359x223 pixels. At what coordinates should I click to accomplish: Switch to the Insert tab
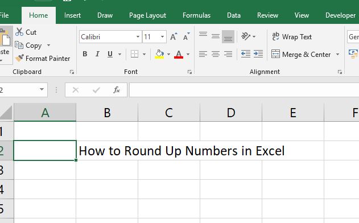pos(72,15)
